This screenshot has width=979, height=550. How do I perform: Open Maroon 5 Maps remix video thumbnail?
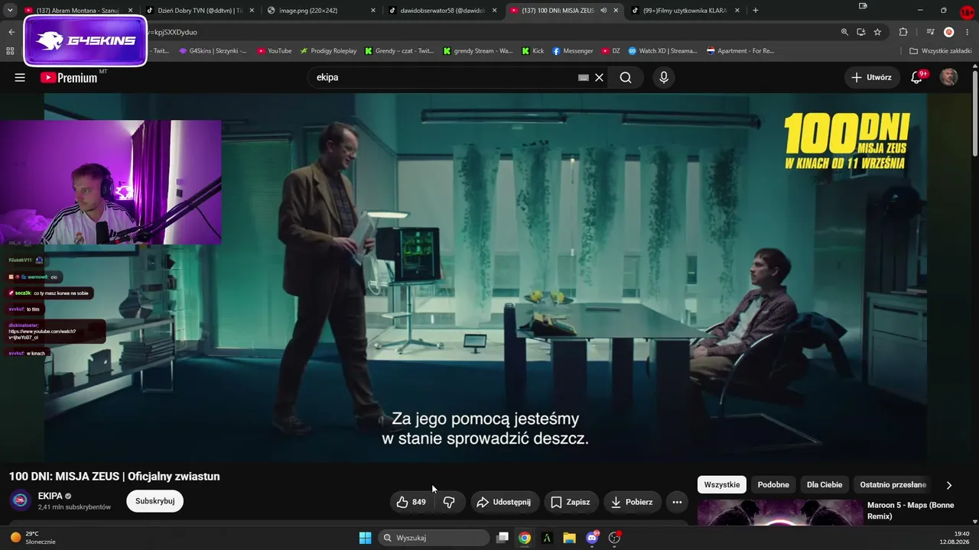(x=780, y=512)
